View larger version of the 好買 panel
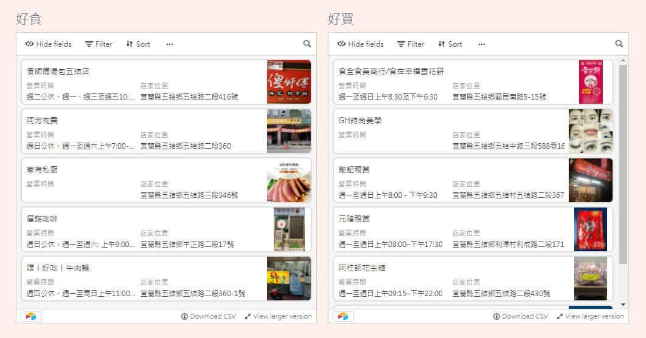Image resolution: width=646 pixels, height=338 pixels. (x=590, y=316)
